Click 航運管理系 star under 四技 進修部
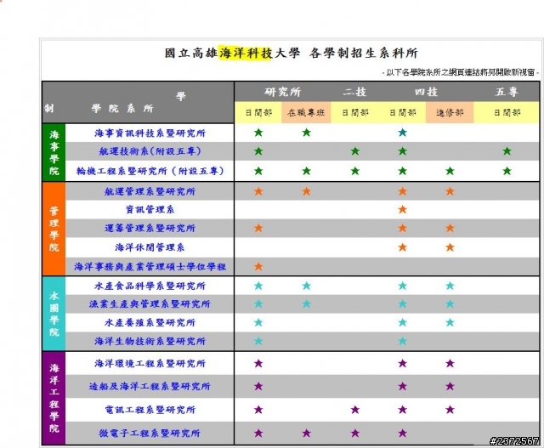The image size is (544, 448). pyautogui.click(x=450, y=191)
